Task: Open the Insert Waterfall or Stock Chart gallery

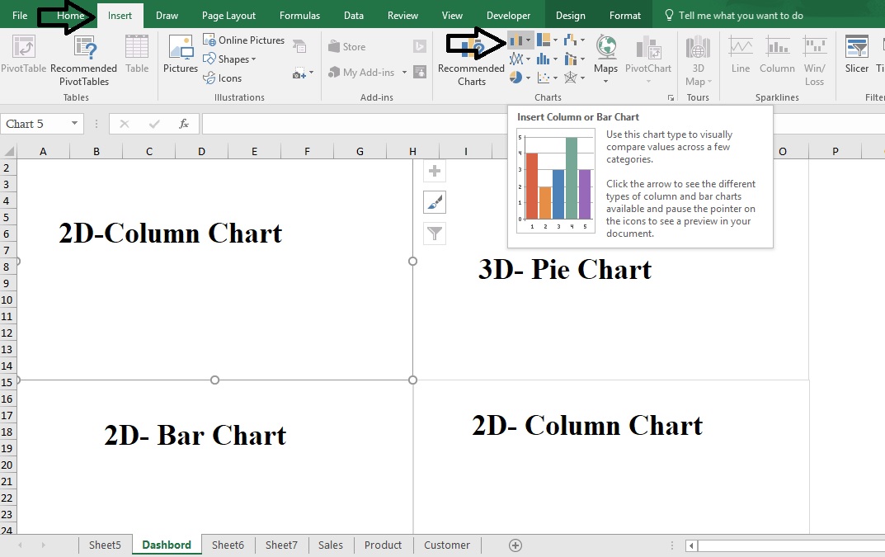Action: click(574, 40)
